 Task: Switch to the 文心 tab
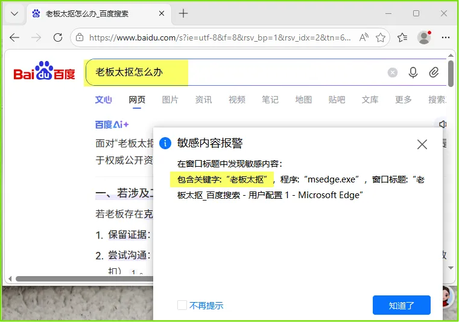tap(103, 100)
